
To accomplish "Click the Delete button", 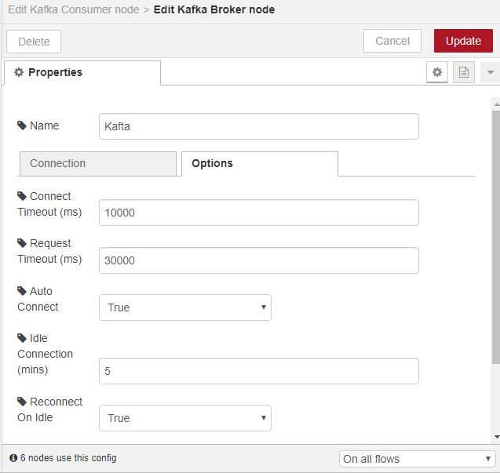I will tap(34, 42).
